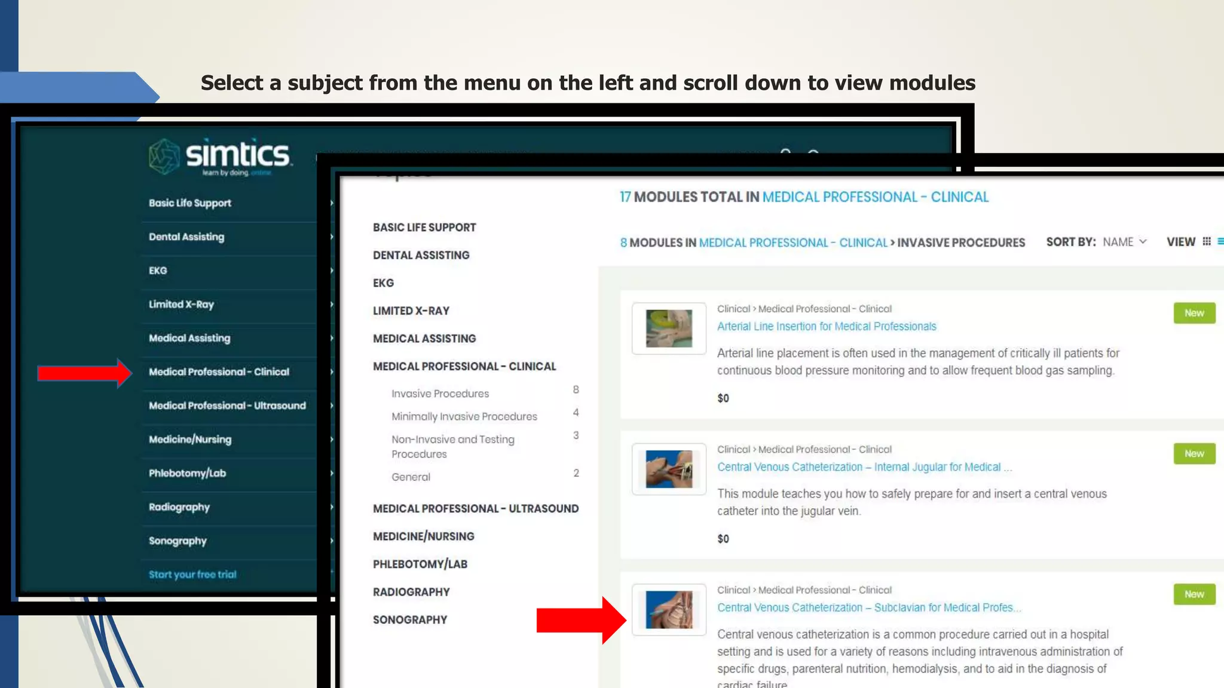Select Limited X-Ray in dark menu

tap(181, 305)
